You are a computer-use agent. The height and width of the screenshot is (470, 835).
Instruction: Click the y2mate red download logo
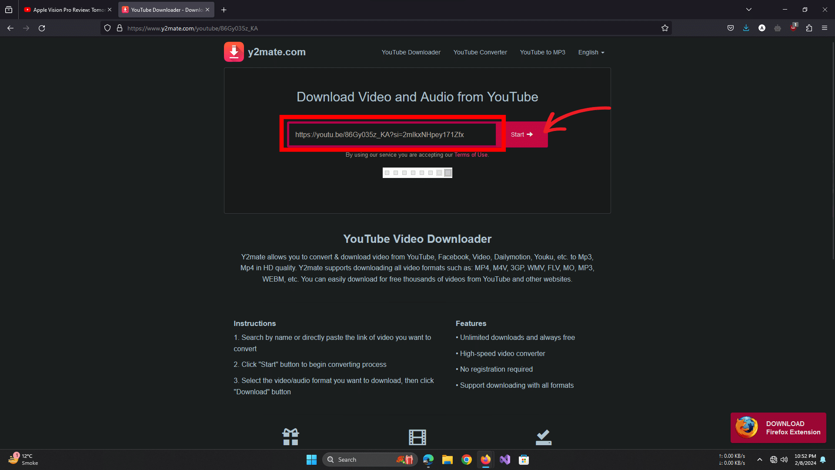[x=234, y=52]
